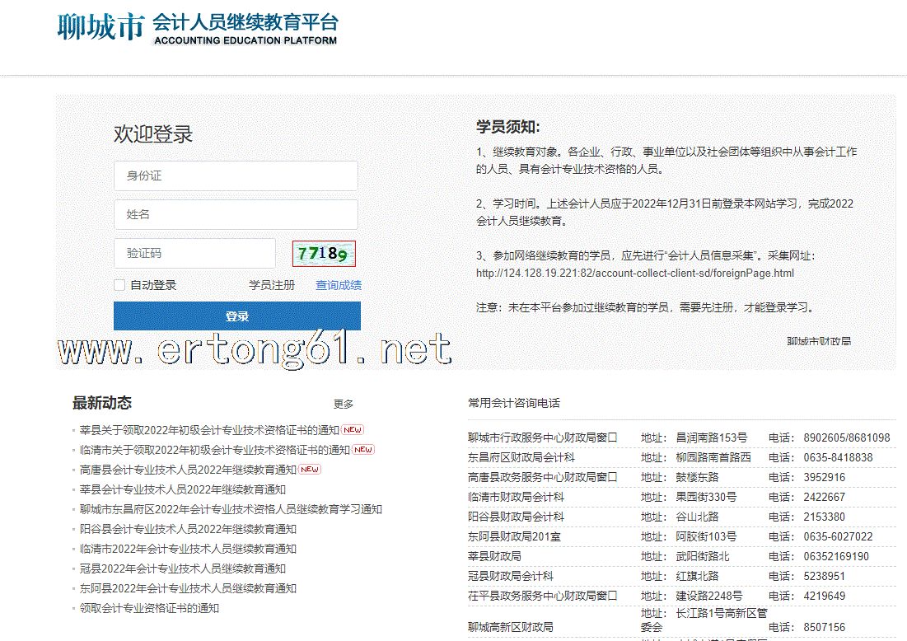Image resolution: width=907 pixels, height=641 pixels.
Task: Enable the 自动登录 checkbox
Action: 120,285
